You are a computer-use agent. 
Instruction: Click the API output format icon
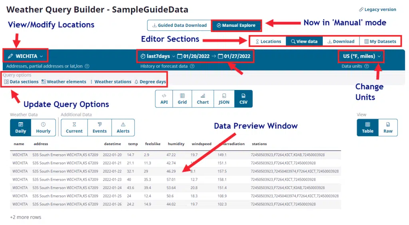tap(164, 99)
